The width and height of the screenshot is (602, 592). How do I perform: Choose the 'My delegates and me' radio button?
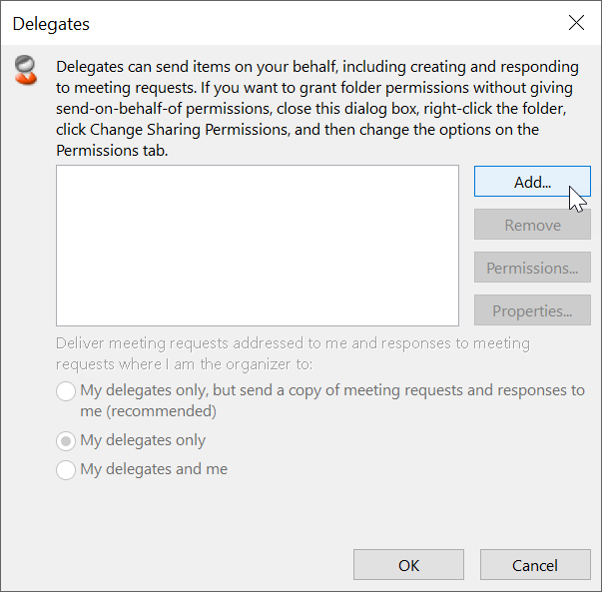tap(66, 470)
